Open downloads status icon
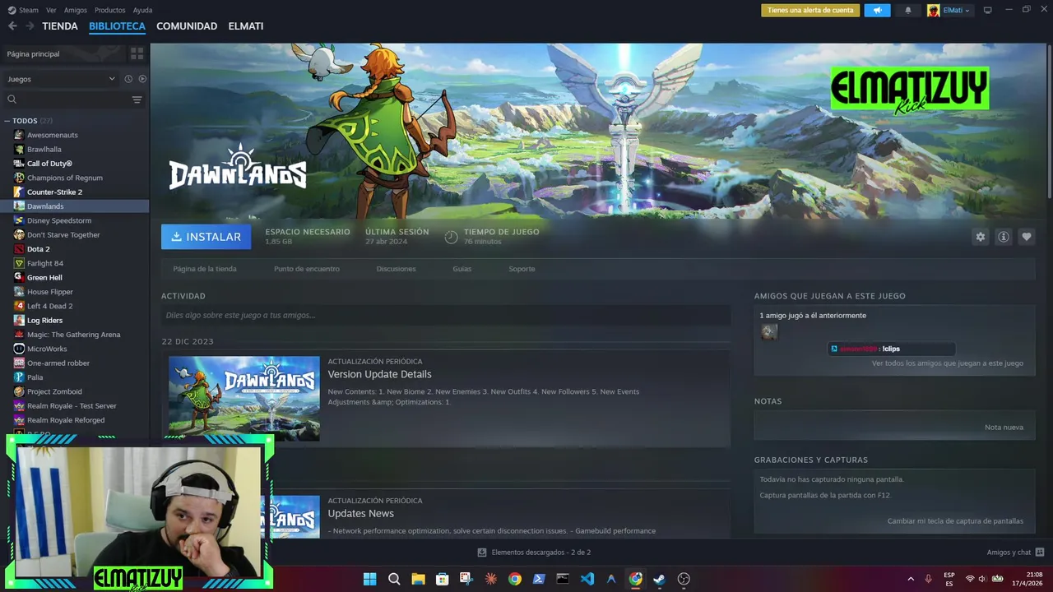The height and width of the screenshot is (592, 1053). pyautogui.click(x=482, y=553)
